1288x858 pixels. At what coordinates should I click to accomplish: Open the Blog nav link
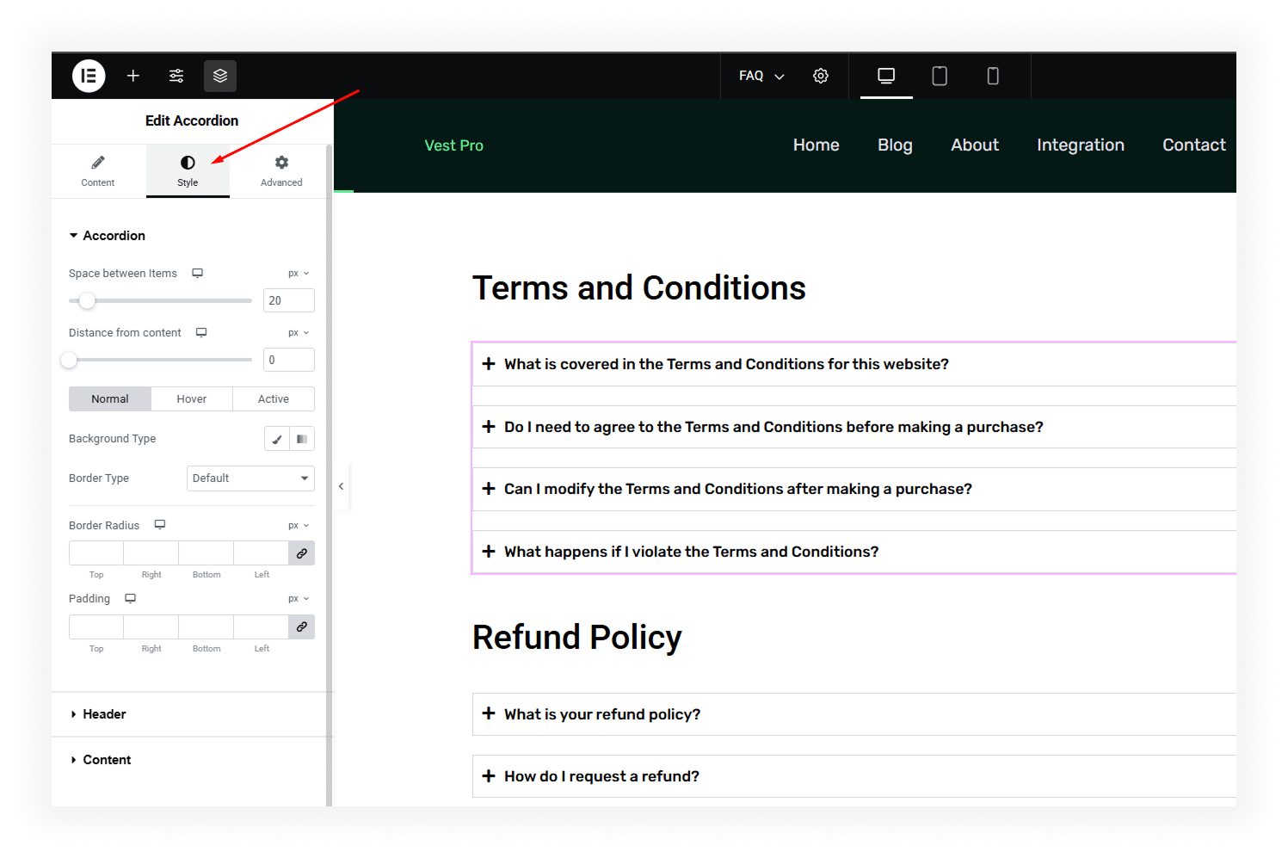[x=895, y=145]
